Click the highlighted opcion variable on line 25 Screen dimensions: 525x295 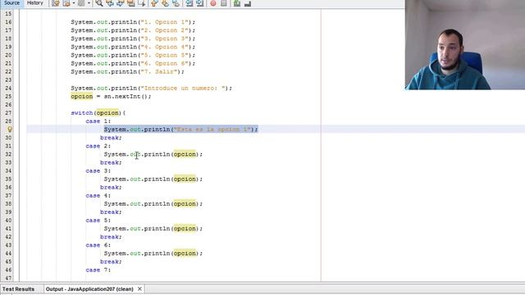(82, 97)
